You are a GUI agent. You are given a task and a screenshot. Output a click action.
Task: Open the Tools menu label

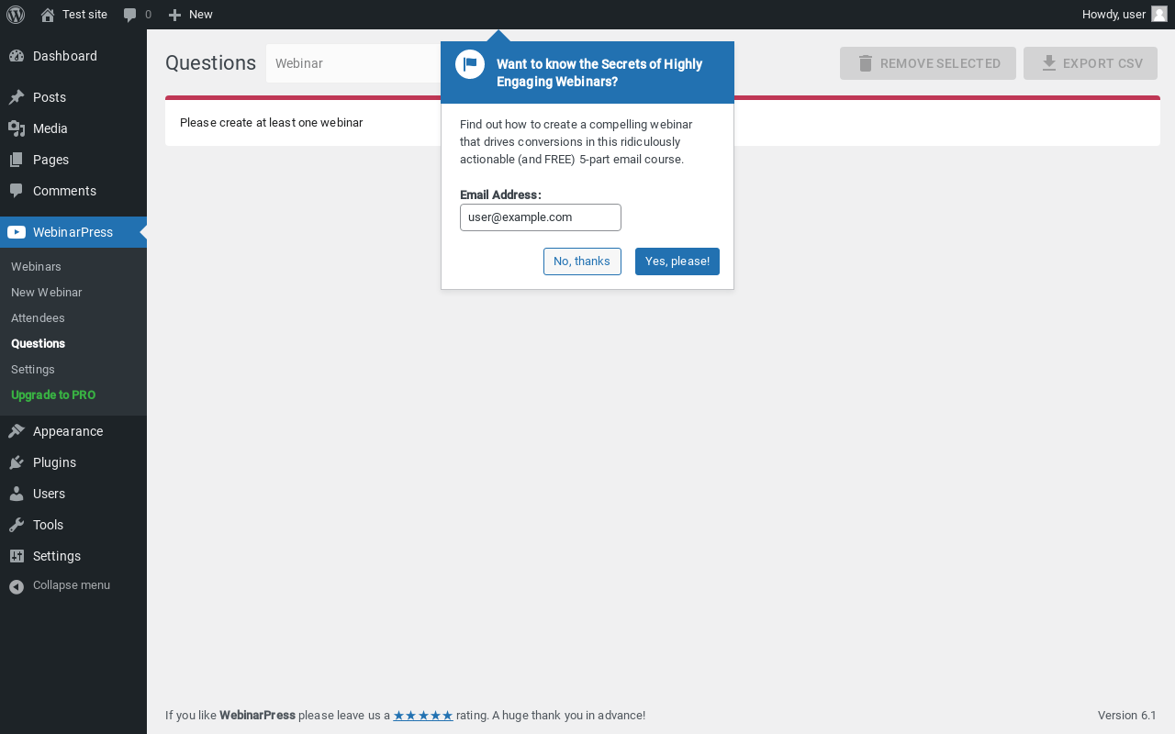[x=48, y=525]
